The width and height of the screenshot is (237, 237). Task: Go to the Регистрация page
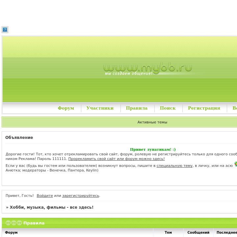pyautogui.click(x=204, y=108)
